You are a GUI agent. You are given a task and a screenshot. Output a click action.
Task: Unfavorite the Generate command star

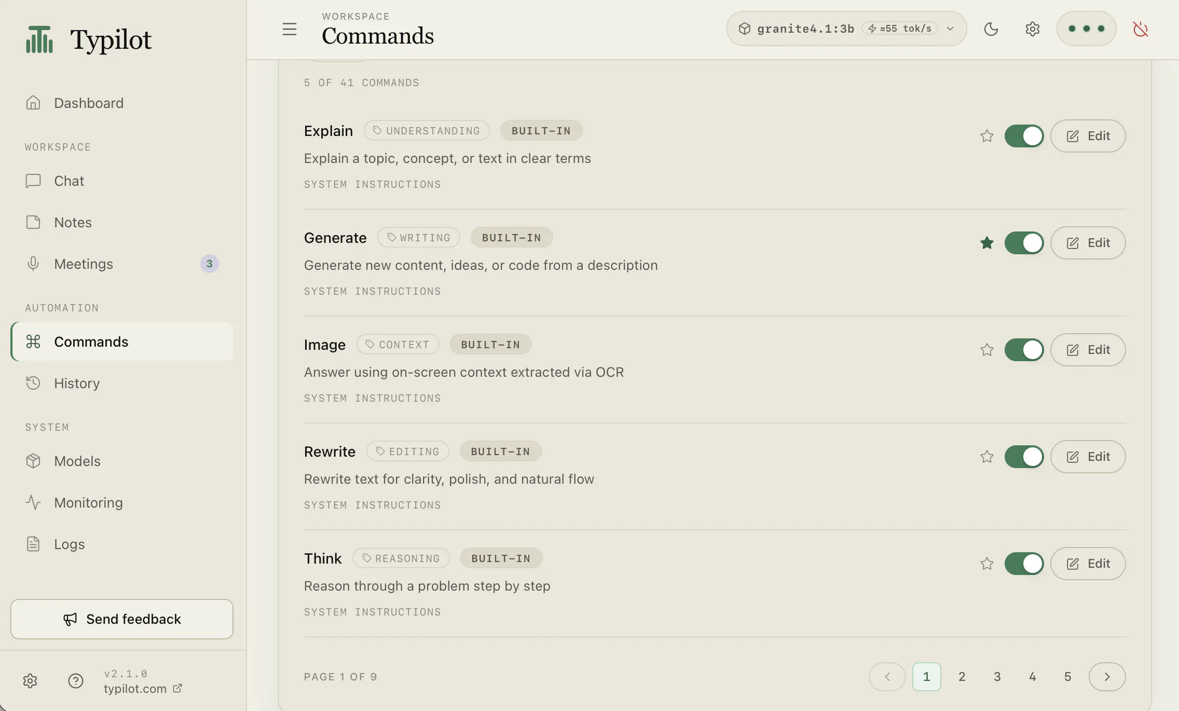(987, 243)
